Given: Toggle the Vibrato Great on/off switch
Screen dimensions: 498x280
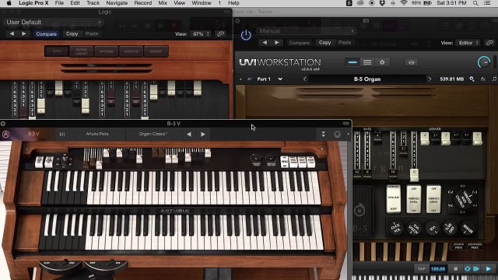Looking at the screenshot, I should pos(433,199).
